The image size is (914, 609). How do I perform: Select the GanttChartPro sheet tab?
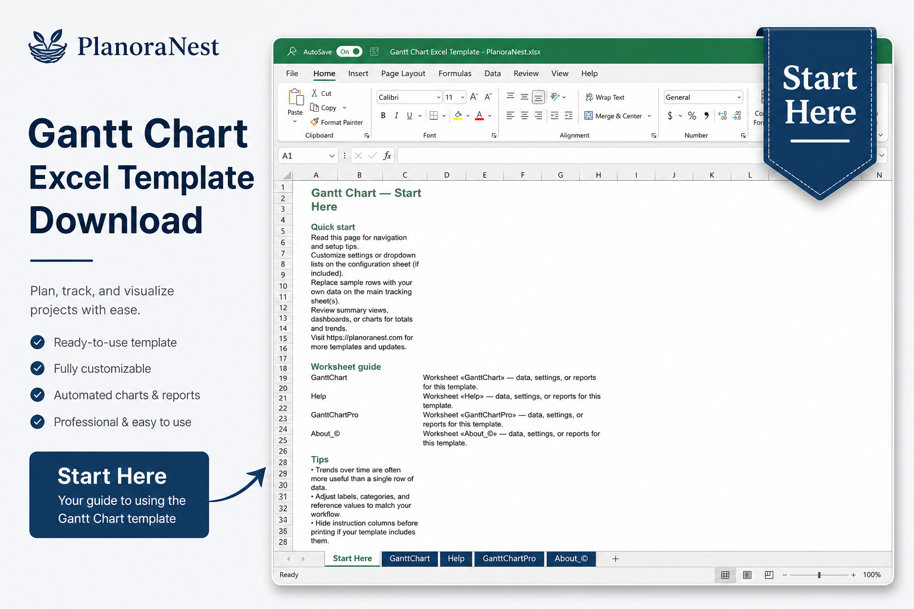[509, 558]
